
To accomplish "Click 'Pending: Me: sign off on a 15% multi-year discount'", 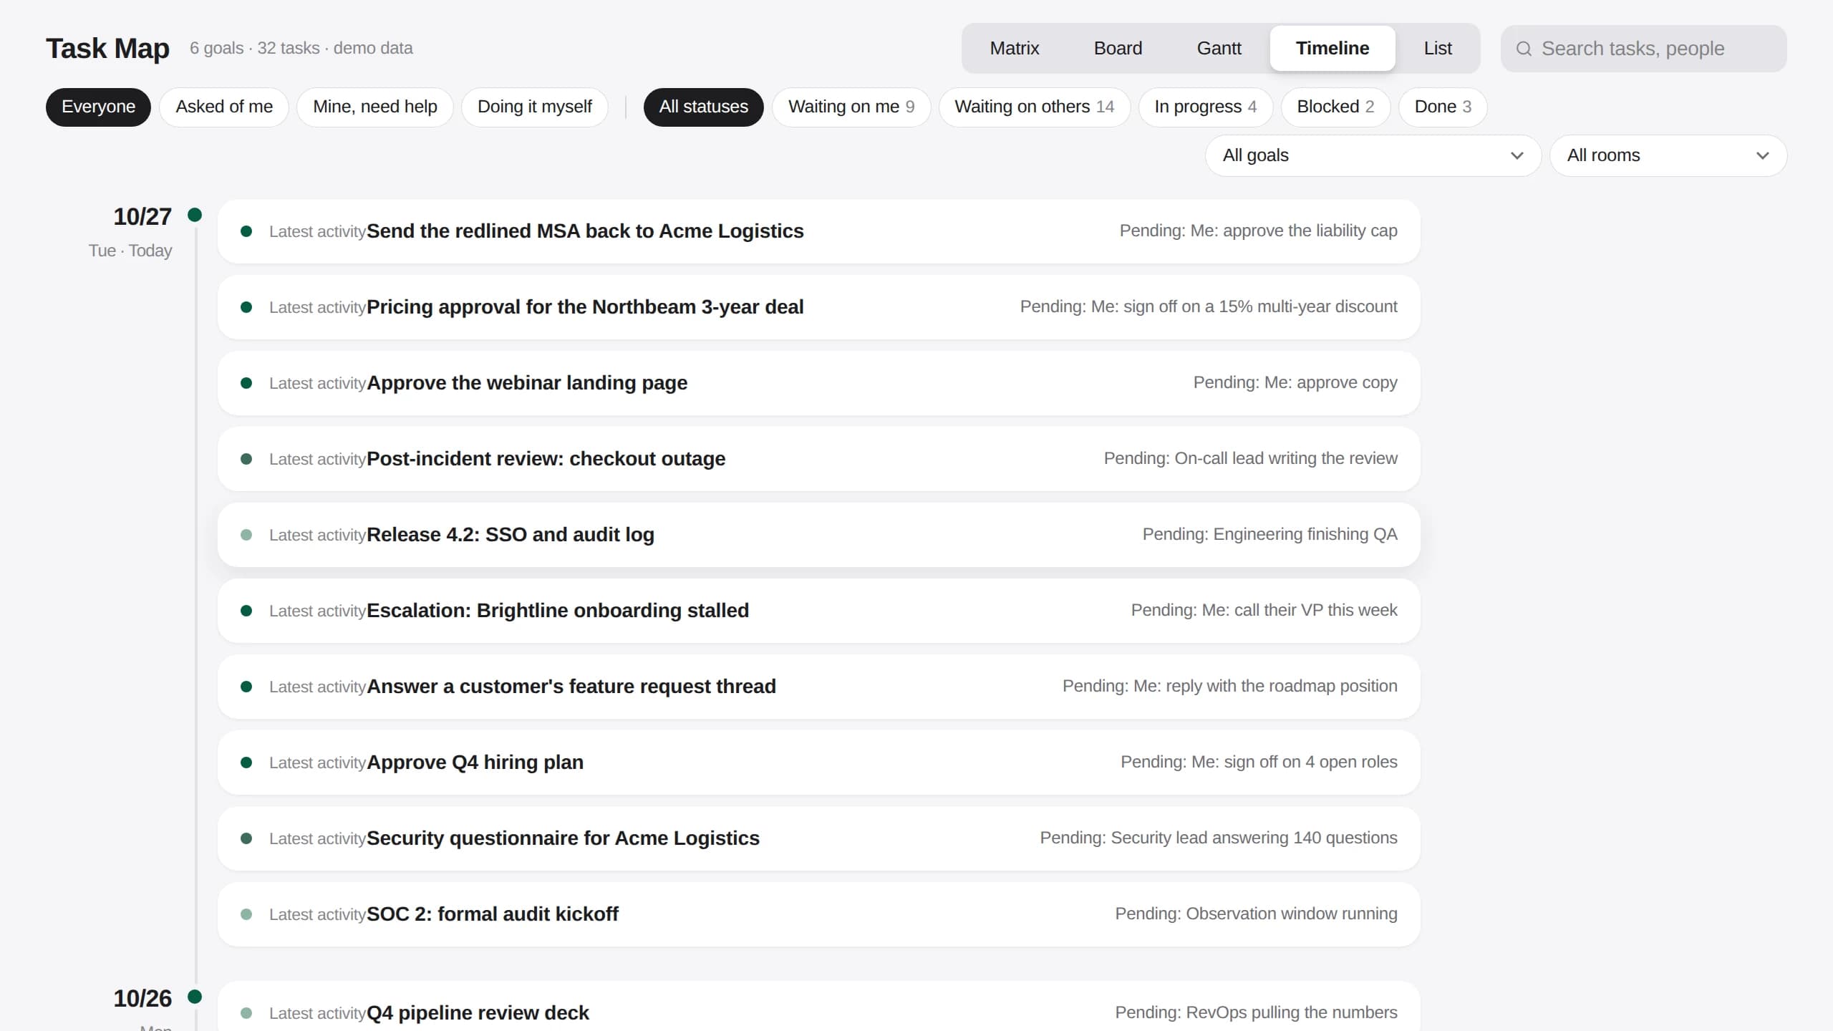I will coord(1209,306).
